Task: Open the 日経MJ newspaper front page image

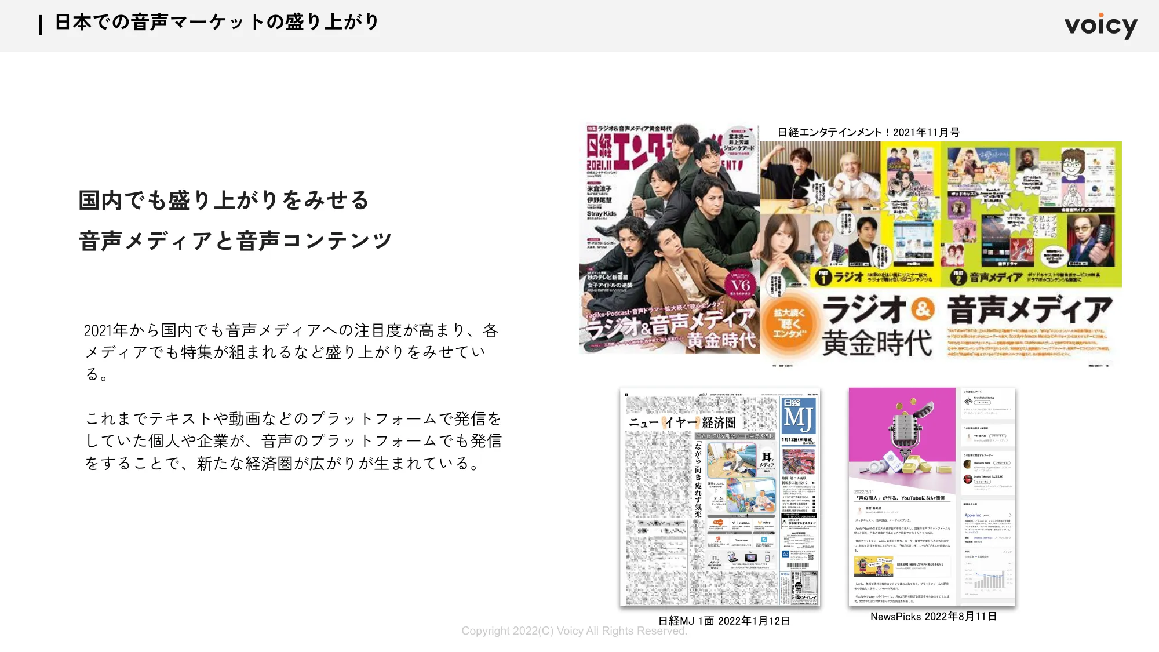Action: [x=720, y=497]
